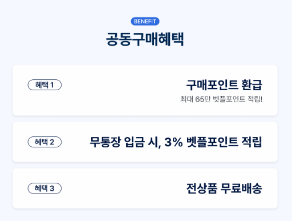The image size is (292, 221).
Task: Click the word 무료배송 in benefit three
Action: click(241, 188)
